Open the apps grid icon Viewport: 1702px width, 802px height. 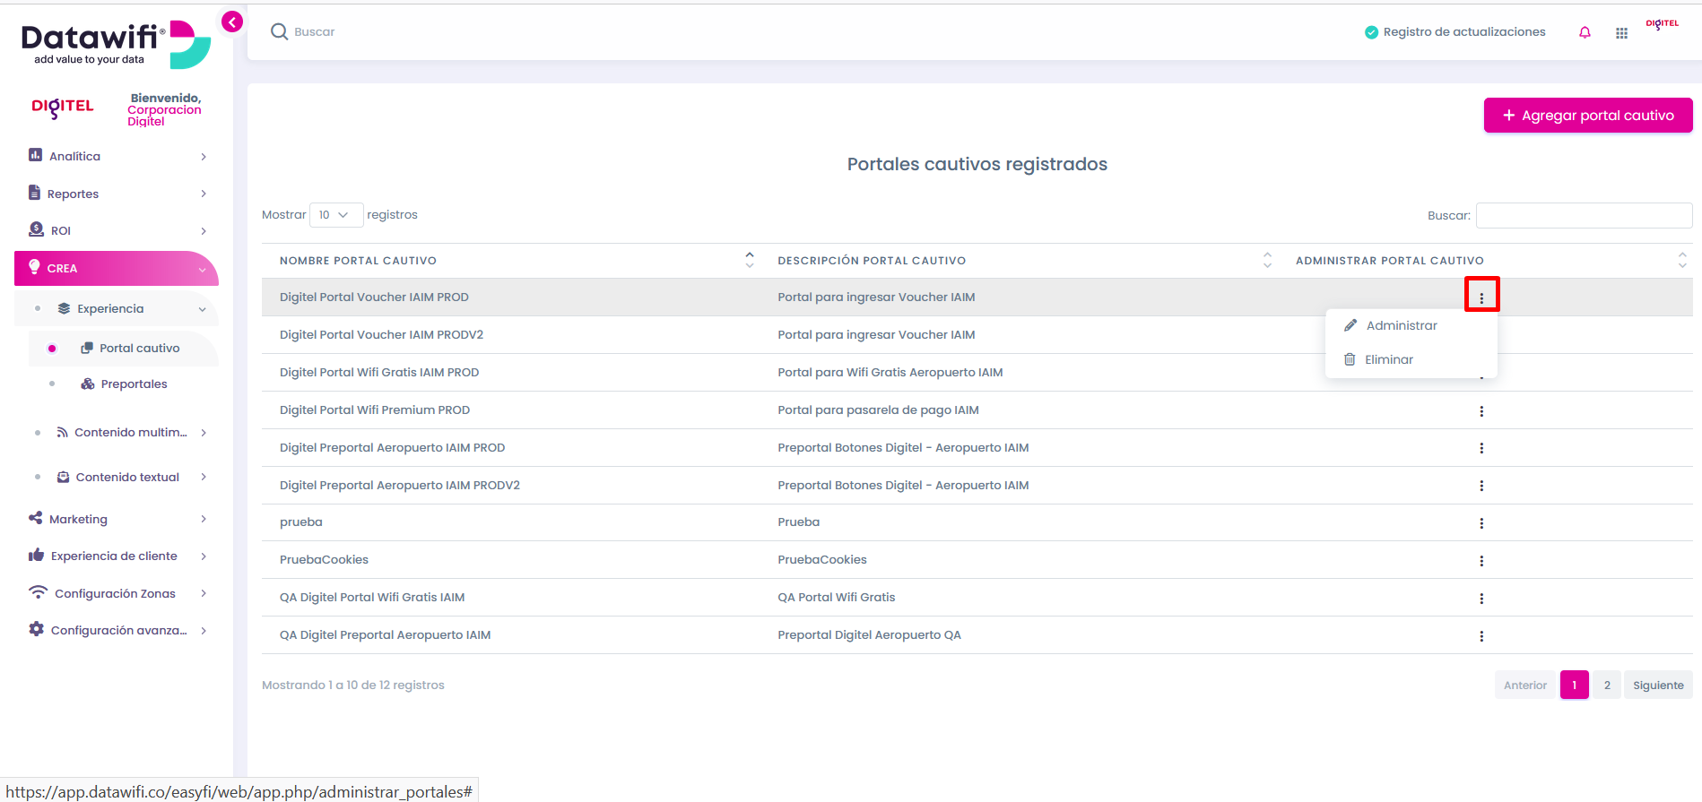coord(1621,33)
